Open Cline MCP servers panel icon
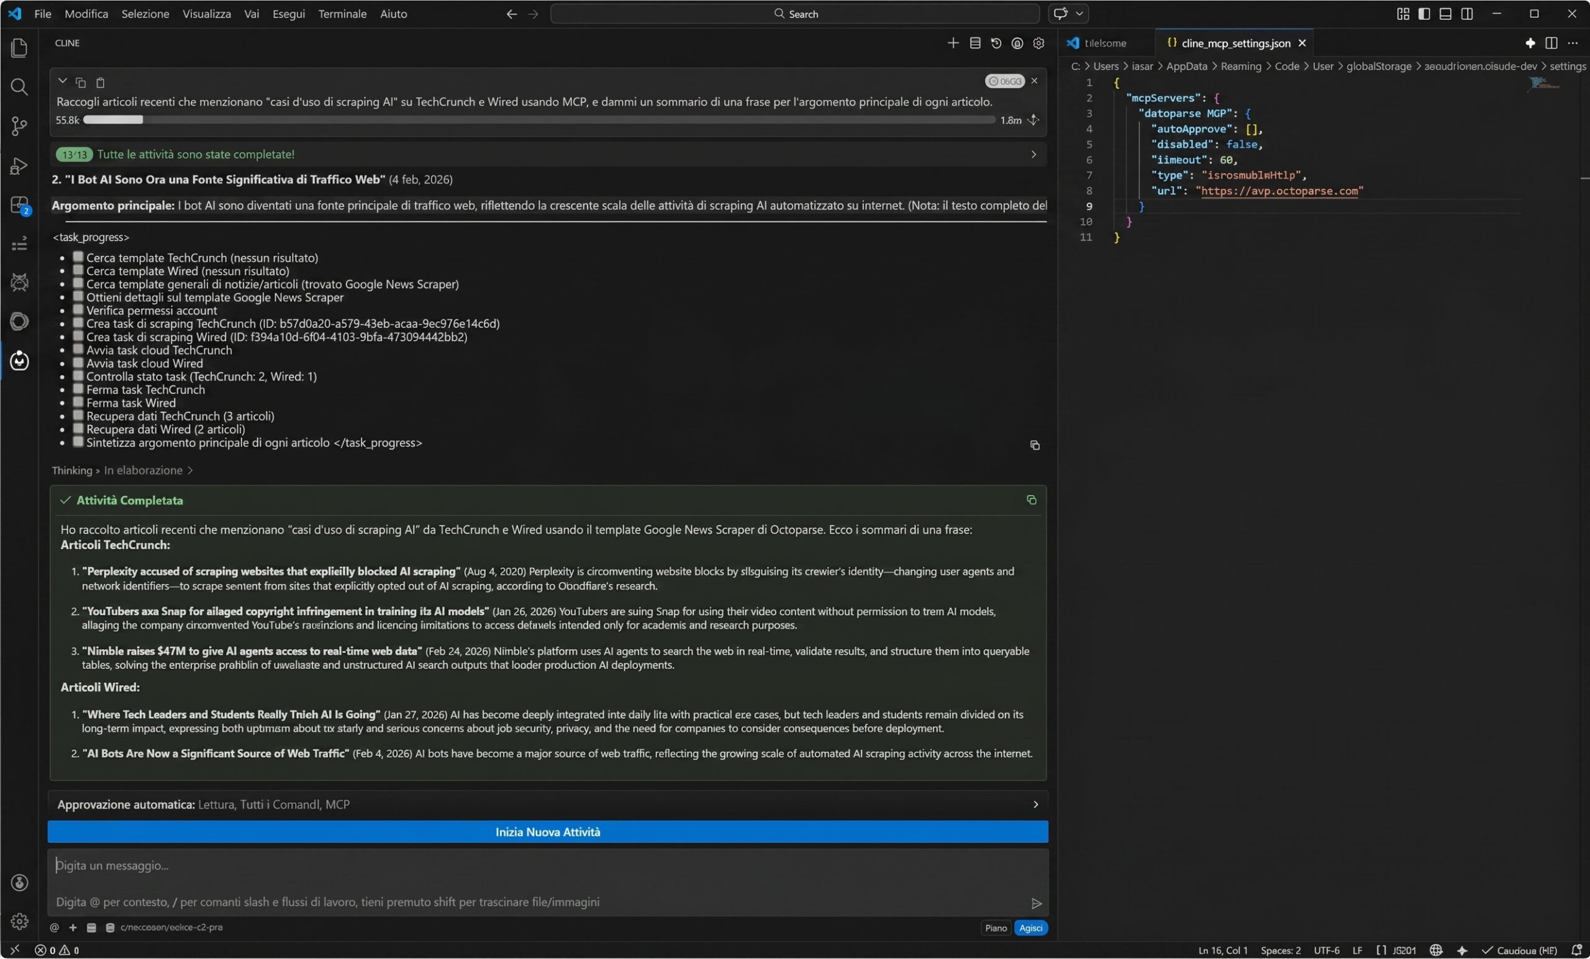This screenshot has height=959, width=1590. pyautogui.click(x=974, y=43)
